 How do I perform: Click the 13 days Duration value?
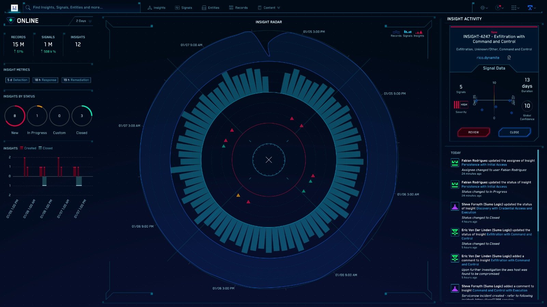click(527, 83)
